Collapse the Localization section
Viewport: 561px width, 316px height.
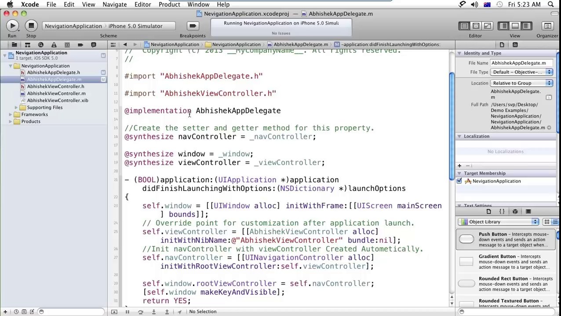[x=459, y=136]
